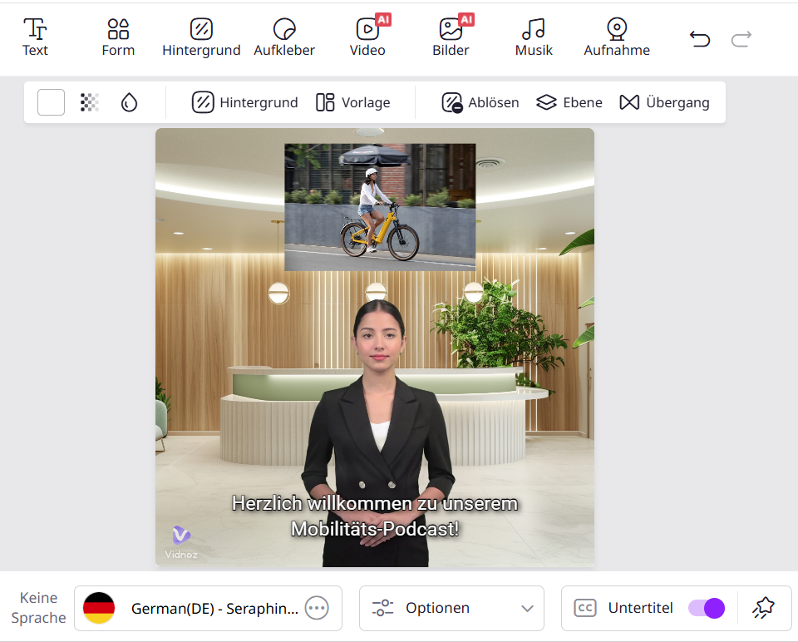The height and width of the screenshot is (642, 798).
Task: Toggle Untertitel subtitles switch off
Action: click(707, 608)
